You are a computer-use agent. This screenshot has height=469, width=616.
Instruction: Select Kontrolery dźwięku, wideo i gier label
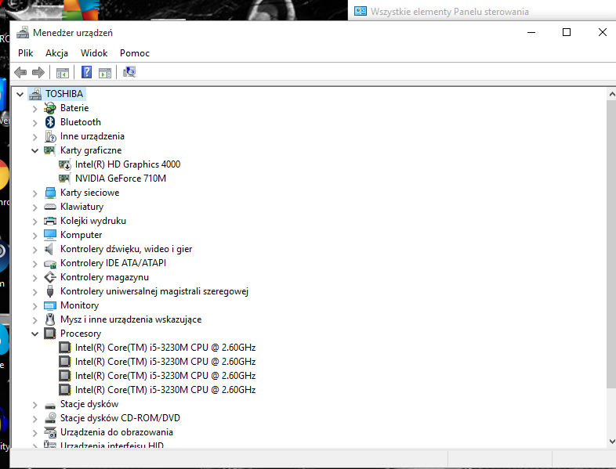126,249
